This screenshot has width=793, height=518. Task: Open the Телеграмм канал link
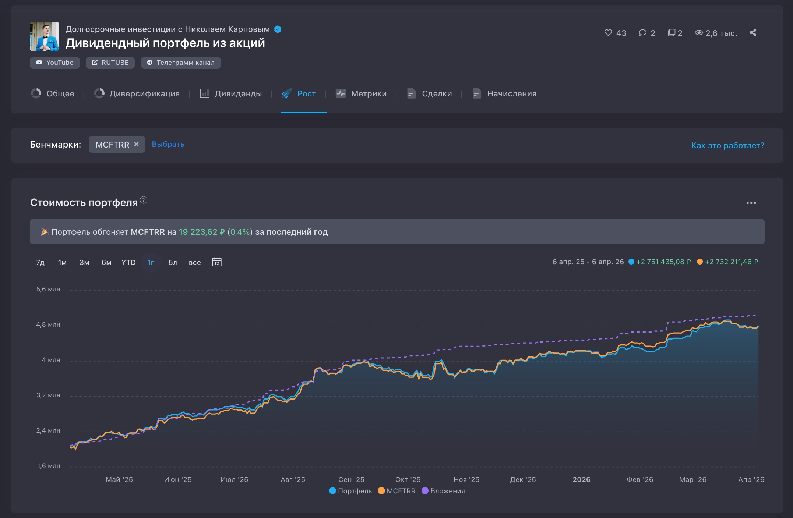(181, 63)
